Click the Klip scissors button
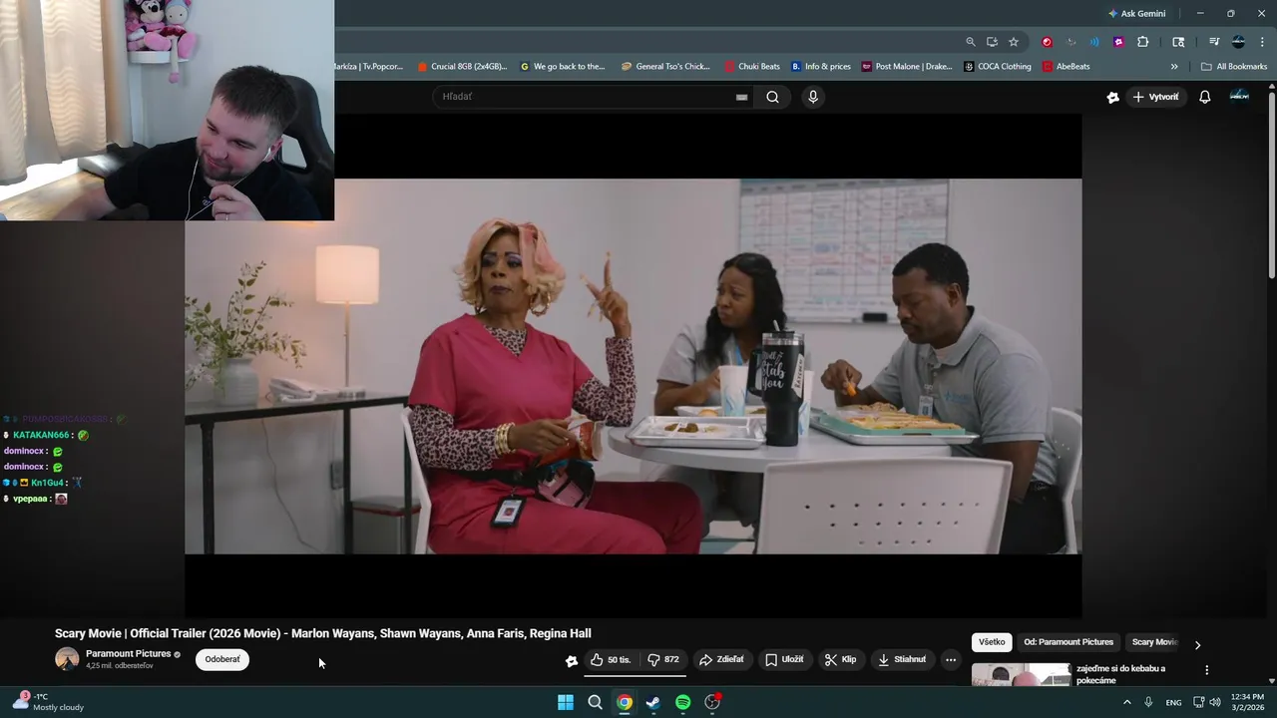 (841, 659)
